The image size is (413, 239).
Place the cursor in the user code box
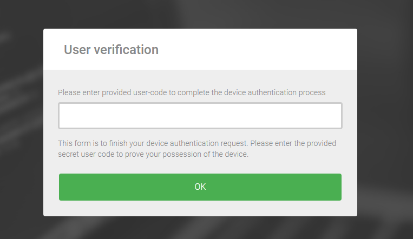pos(200,116)
